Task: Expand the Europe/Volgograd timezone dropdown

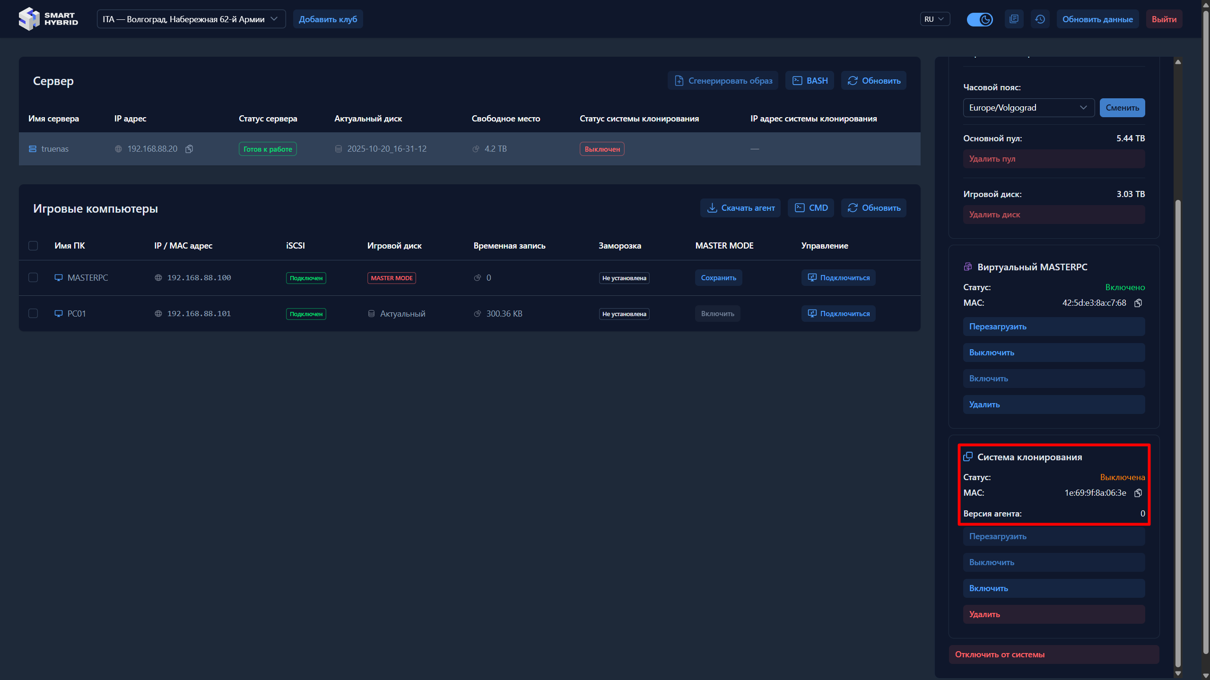Action: pyautogui.click(x=1028, y=108)
